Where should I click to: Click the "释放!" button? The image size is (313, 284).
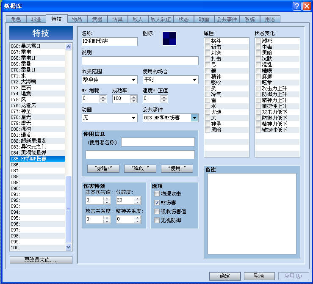pos(140,168)
